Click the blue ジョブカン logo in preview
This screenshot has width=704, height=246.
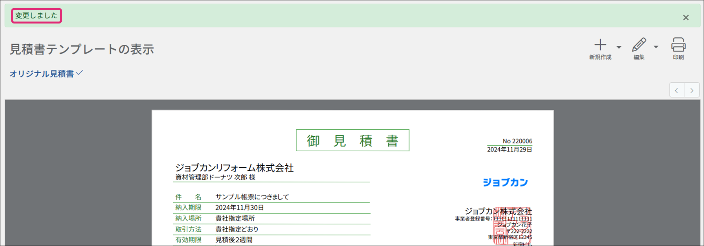click(x=505, y=183)
